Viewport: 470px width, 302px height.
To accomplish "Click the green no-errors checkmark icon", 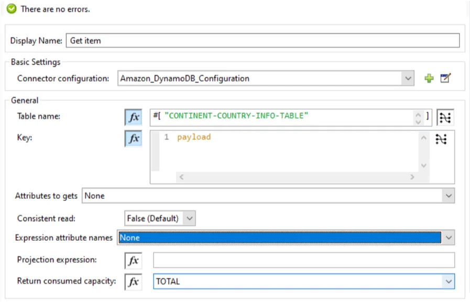I will tap(12, 8).
